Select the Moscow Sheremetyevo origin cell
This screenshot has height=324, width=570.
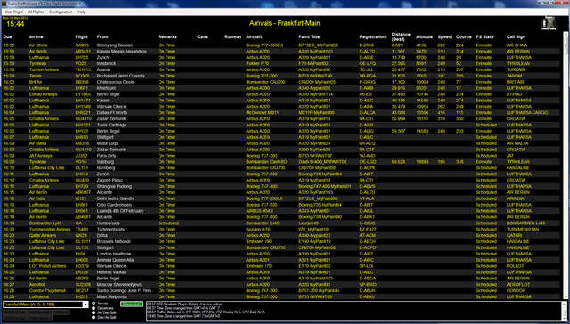coord(118,285)
